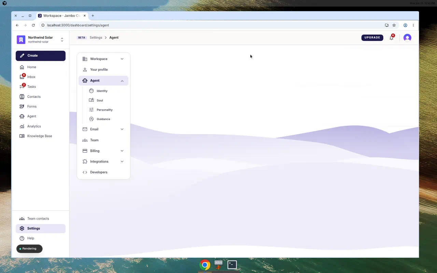Open the notifications bell icon
This screenshot has height=273, width=437.
click(x=391, y=38)
